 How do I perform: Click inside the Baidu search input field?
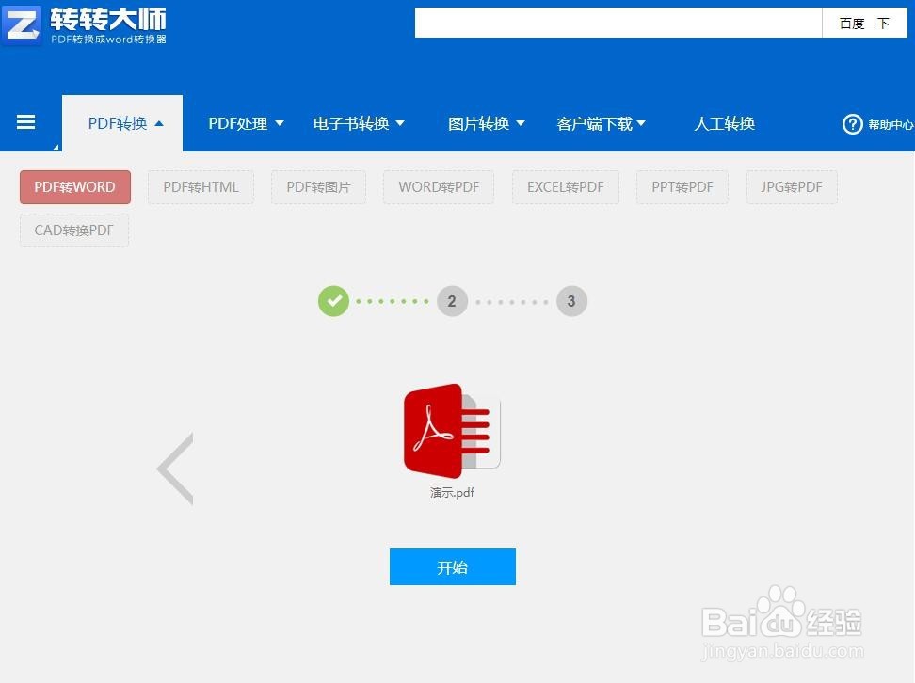(x=617, y=23)
